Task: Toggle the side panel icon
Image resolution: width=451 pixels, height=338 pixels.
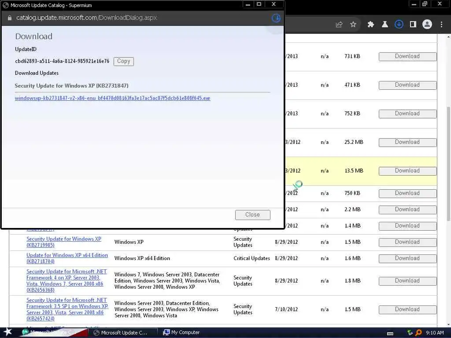Action: [413, 25]
